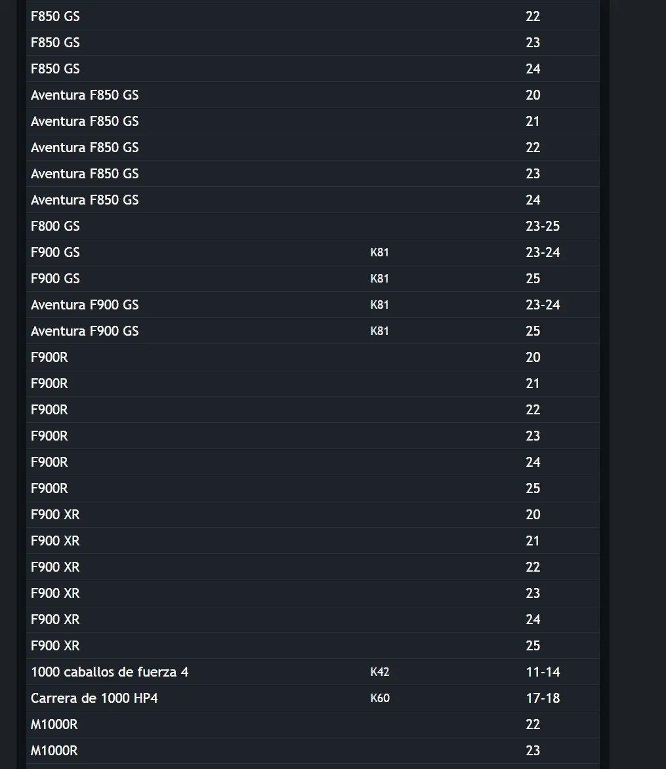This screenshot has width=666, height=769.
Task: Select the F800 GS 23-25 row
Action: point(312,226)
